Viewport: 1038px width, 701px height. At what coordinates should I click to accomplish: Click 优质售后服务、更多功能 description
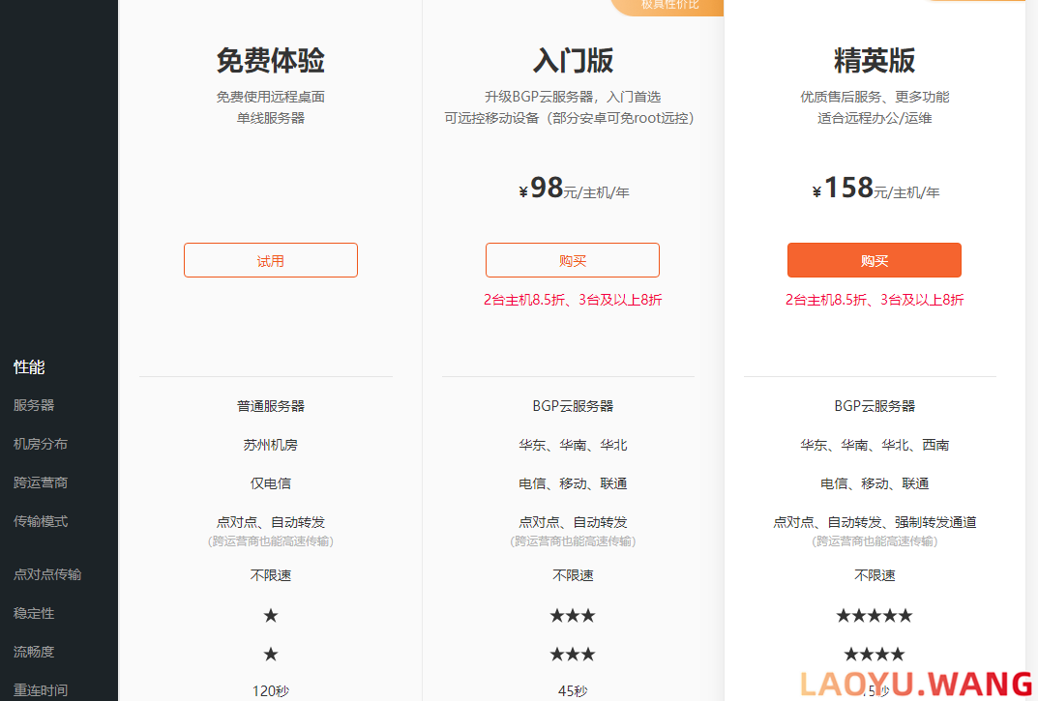pyautogui.click(x=875, y=97)
